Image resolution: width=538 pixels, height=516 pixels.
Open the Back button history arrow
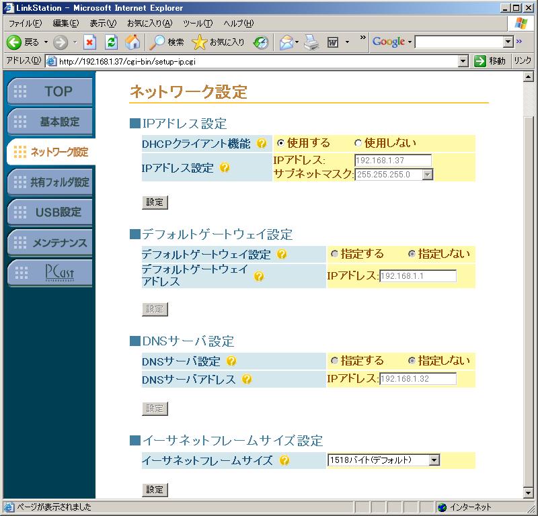(46, 42)
